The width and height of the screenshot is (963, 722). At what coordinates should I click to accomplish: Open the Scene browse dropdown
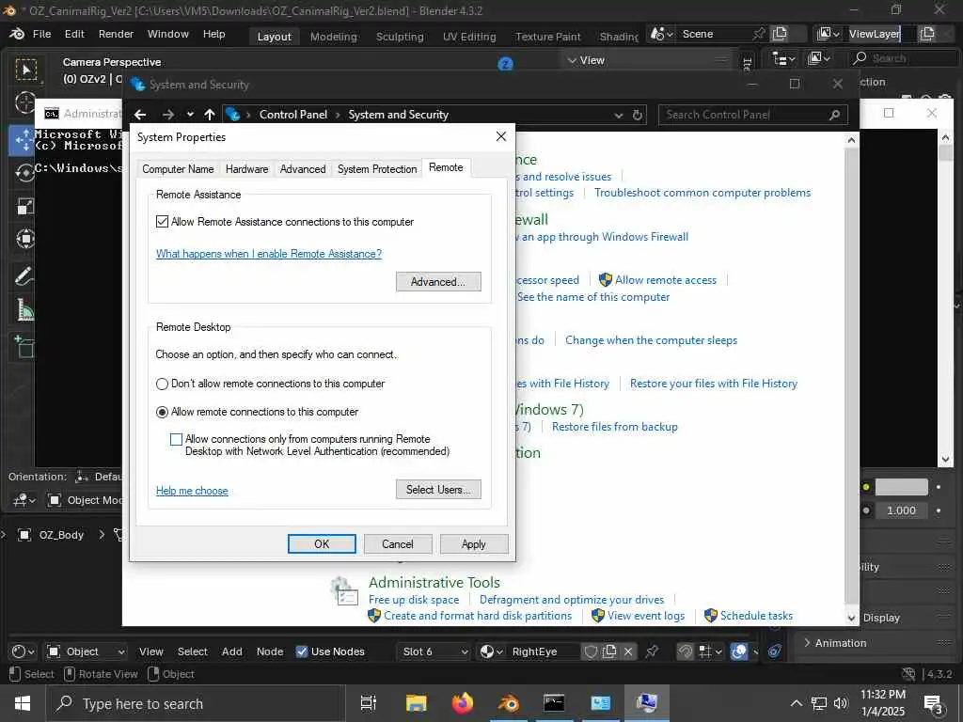[x=662, y=34]
